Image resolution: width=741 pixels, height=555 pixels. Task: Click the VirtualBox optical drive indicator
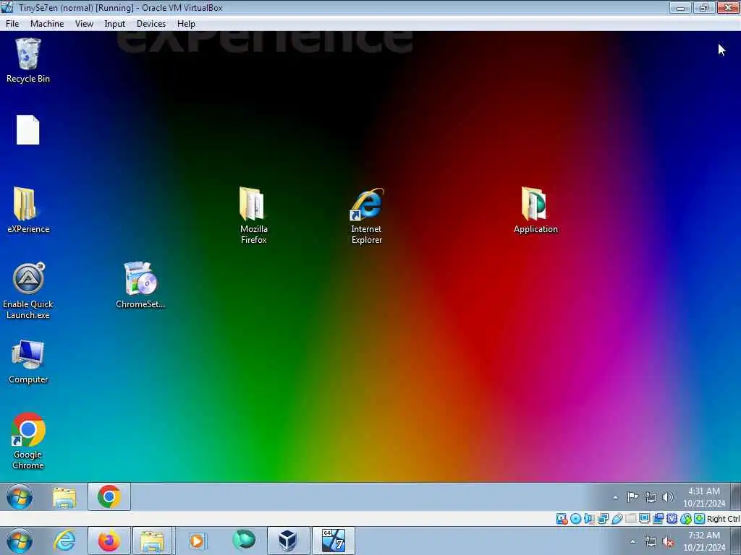[x=575, y=519]
